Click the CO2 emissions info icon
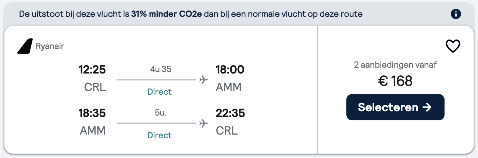Viewport: 478px width, 158px height. pos(456,14)
